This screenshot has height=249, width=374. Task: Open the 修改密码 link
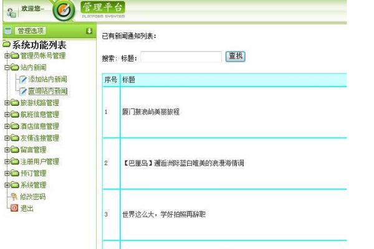pos(33,197)
